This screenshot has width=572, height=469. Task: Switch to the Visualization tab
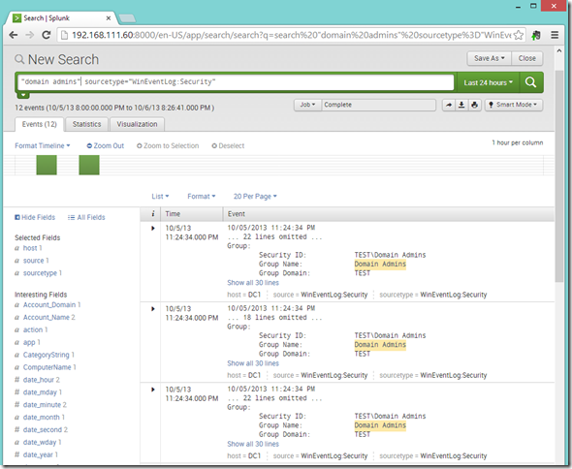pyautogui.click(x=137, y=124)
